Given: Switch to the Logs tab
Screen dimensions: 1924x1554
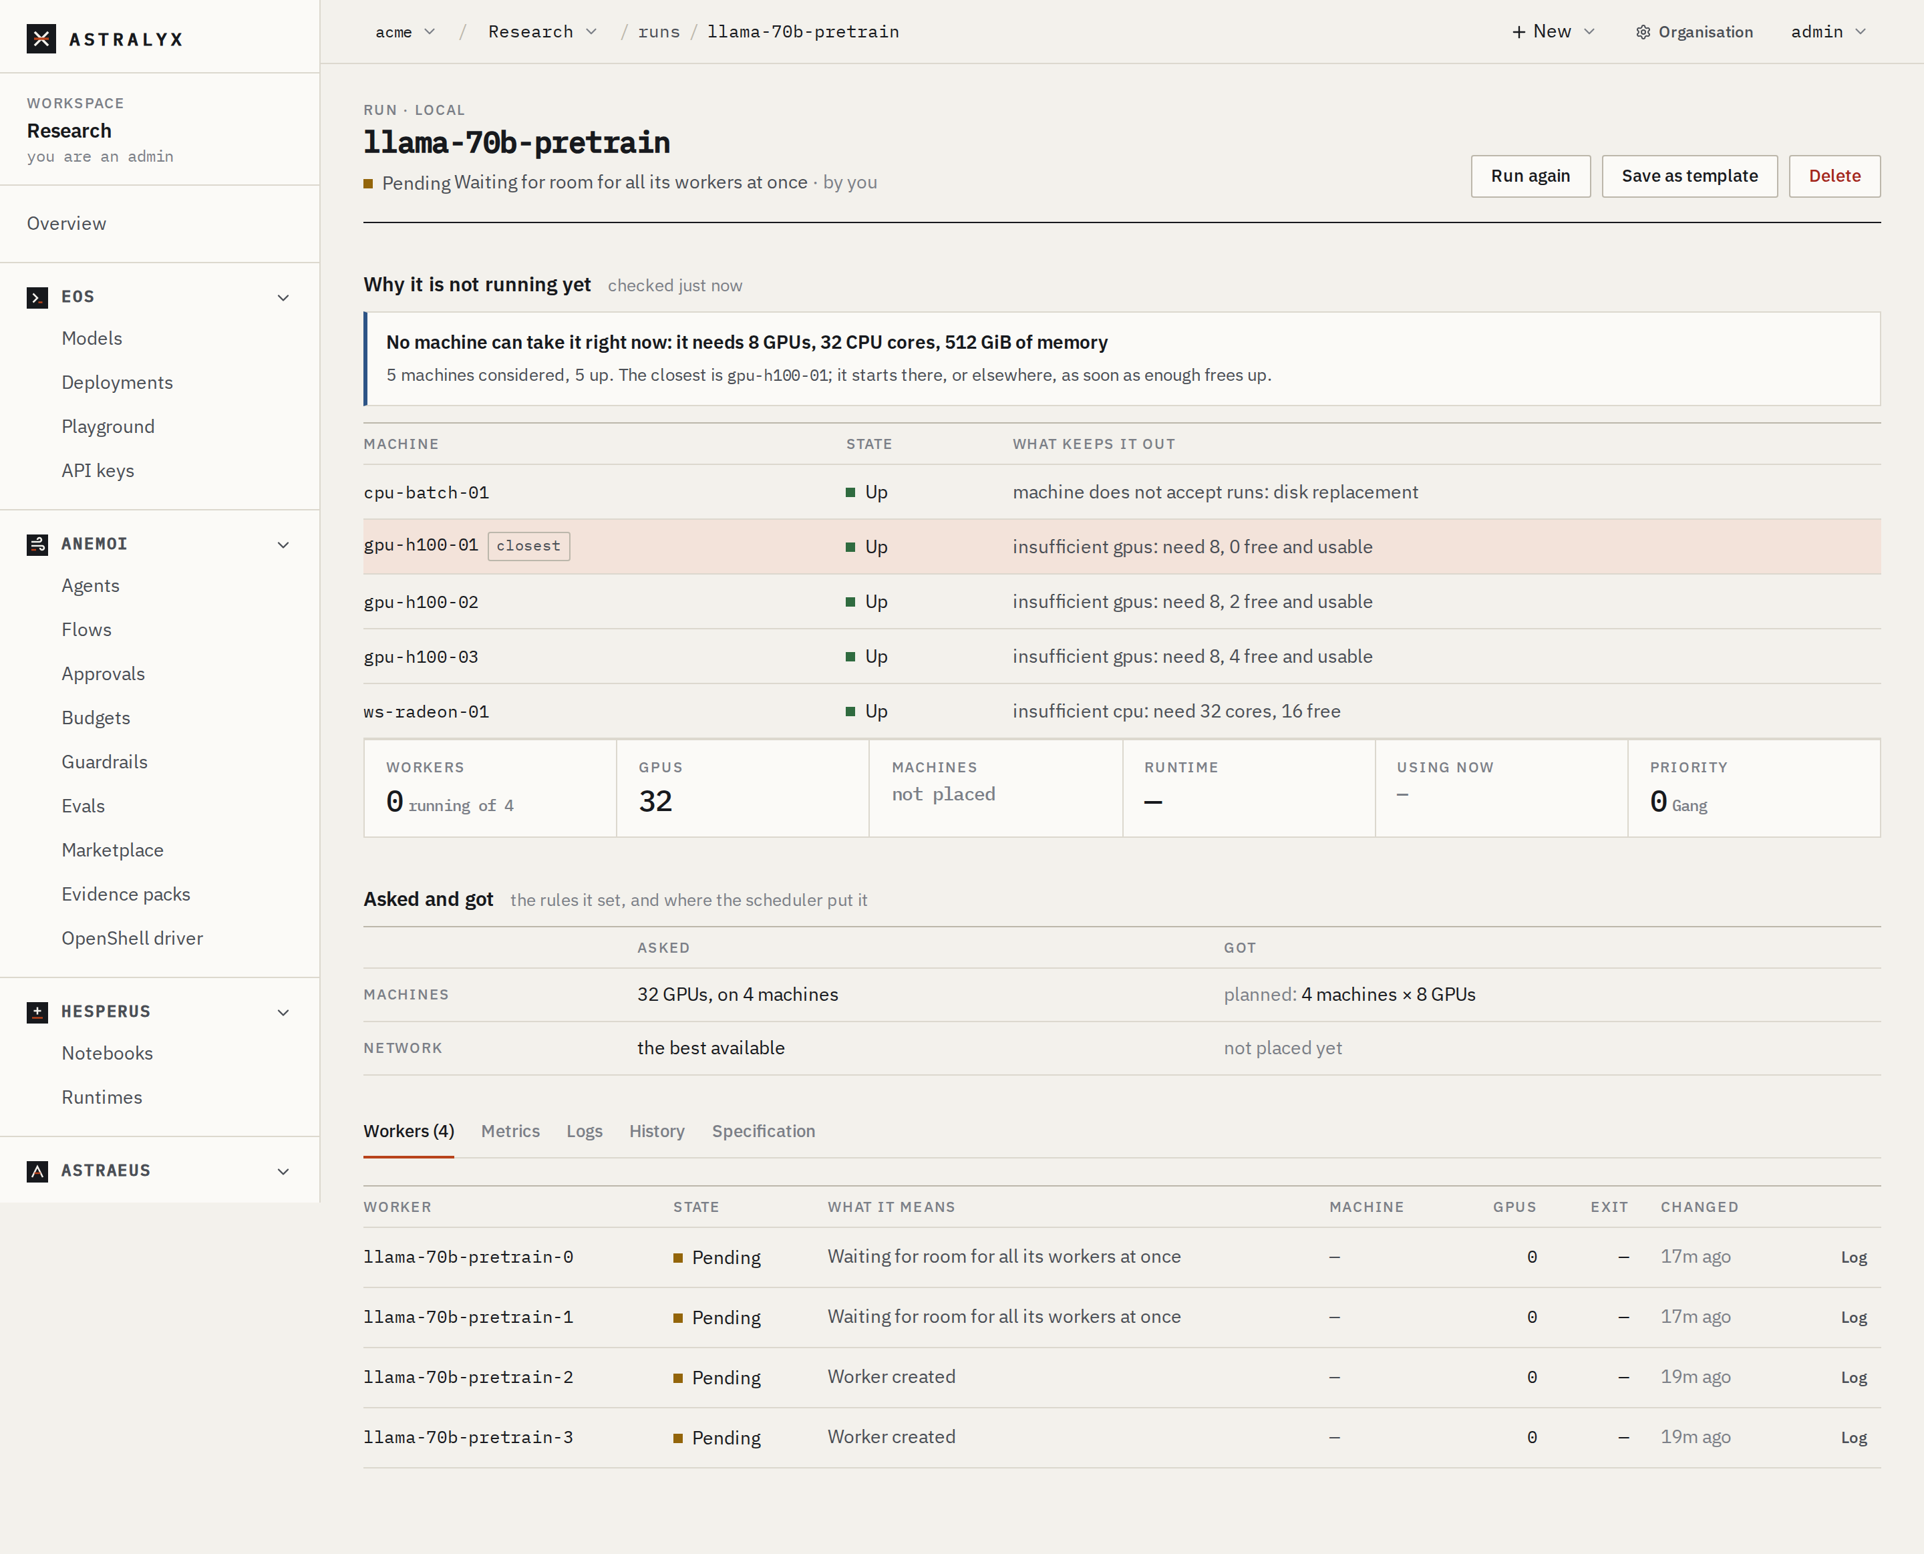Looking at the screenshot, I should pos(585,1132).
